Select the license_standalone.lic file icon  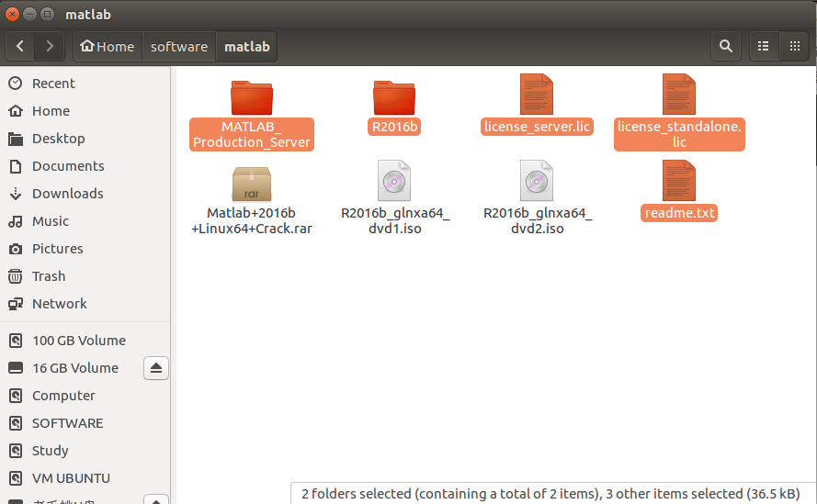tap(679, 95)
